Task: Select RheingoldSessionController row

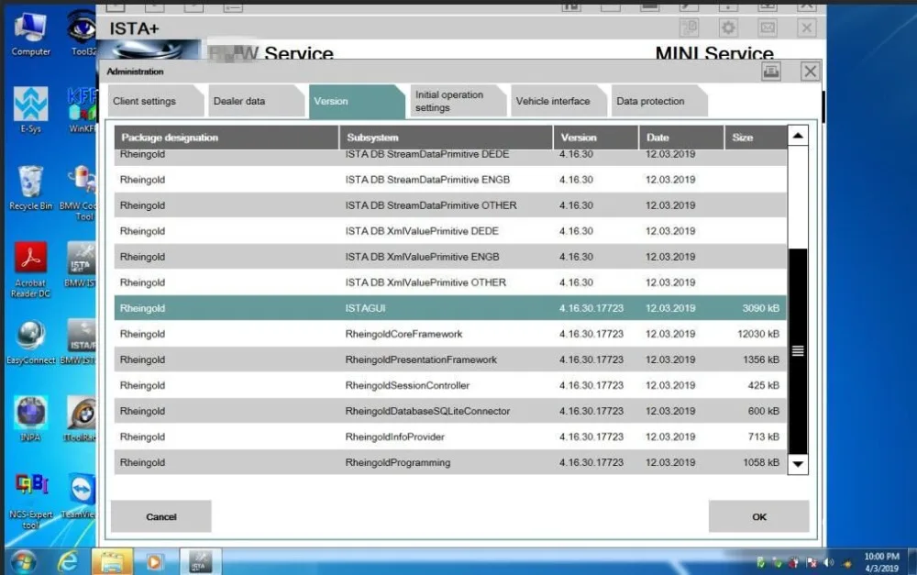Action: [x=450, y=385]
